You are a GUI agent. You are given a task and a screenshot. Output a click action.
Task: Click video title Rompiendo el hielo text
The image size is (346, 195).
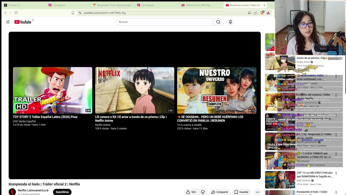tap(44, 184)
